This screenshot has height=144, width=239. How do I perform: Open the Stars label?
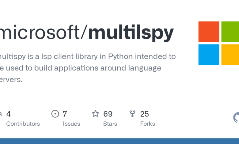click(x=110, y=124)
